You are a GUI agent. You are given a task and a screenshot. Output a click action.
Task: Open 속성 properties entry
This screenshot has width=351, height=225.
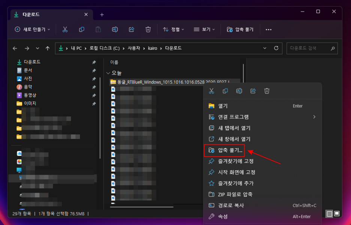point(262,216)
